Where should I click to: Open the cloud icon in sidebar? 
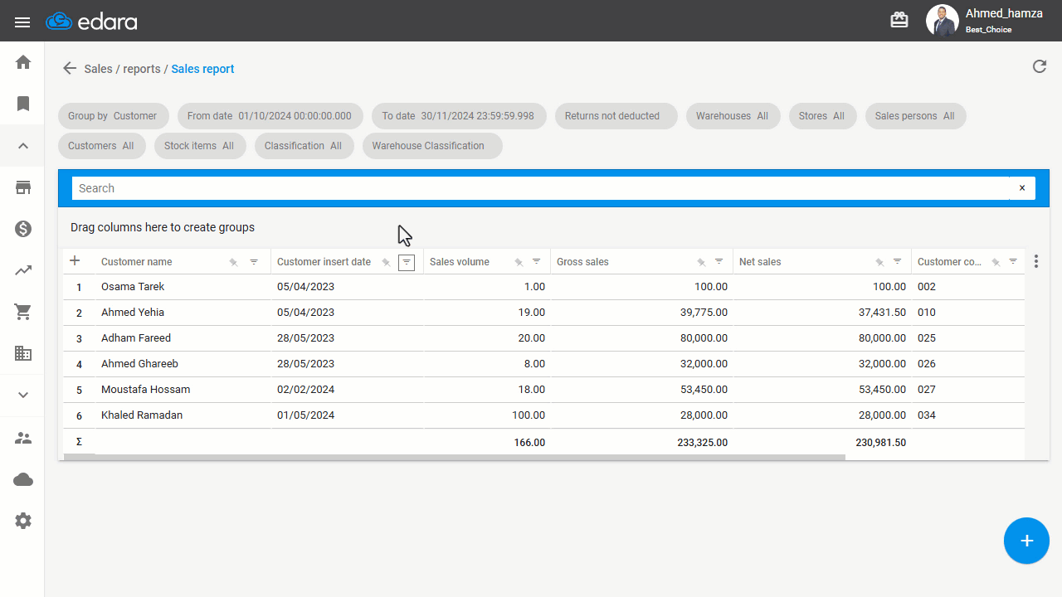click(x=23, y=479)
